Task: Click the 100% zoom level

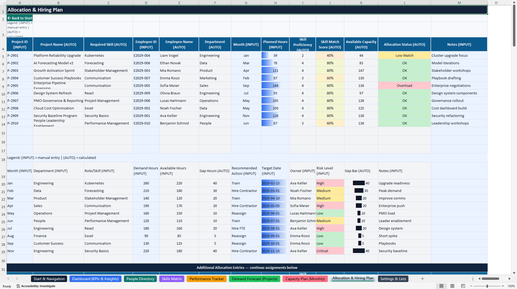Action: [511, 286]
